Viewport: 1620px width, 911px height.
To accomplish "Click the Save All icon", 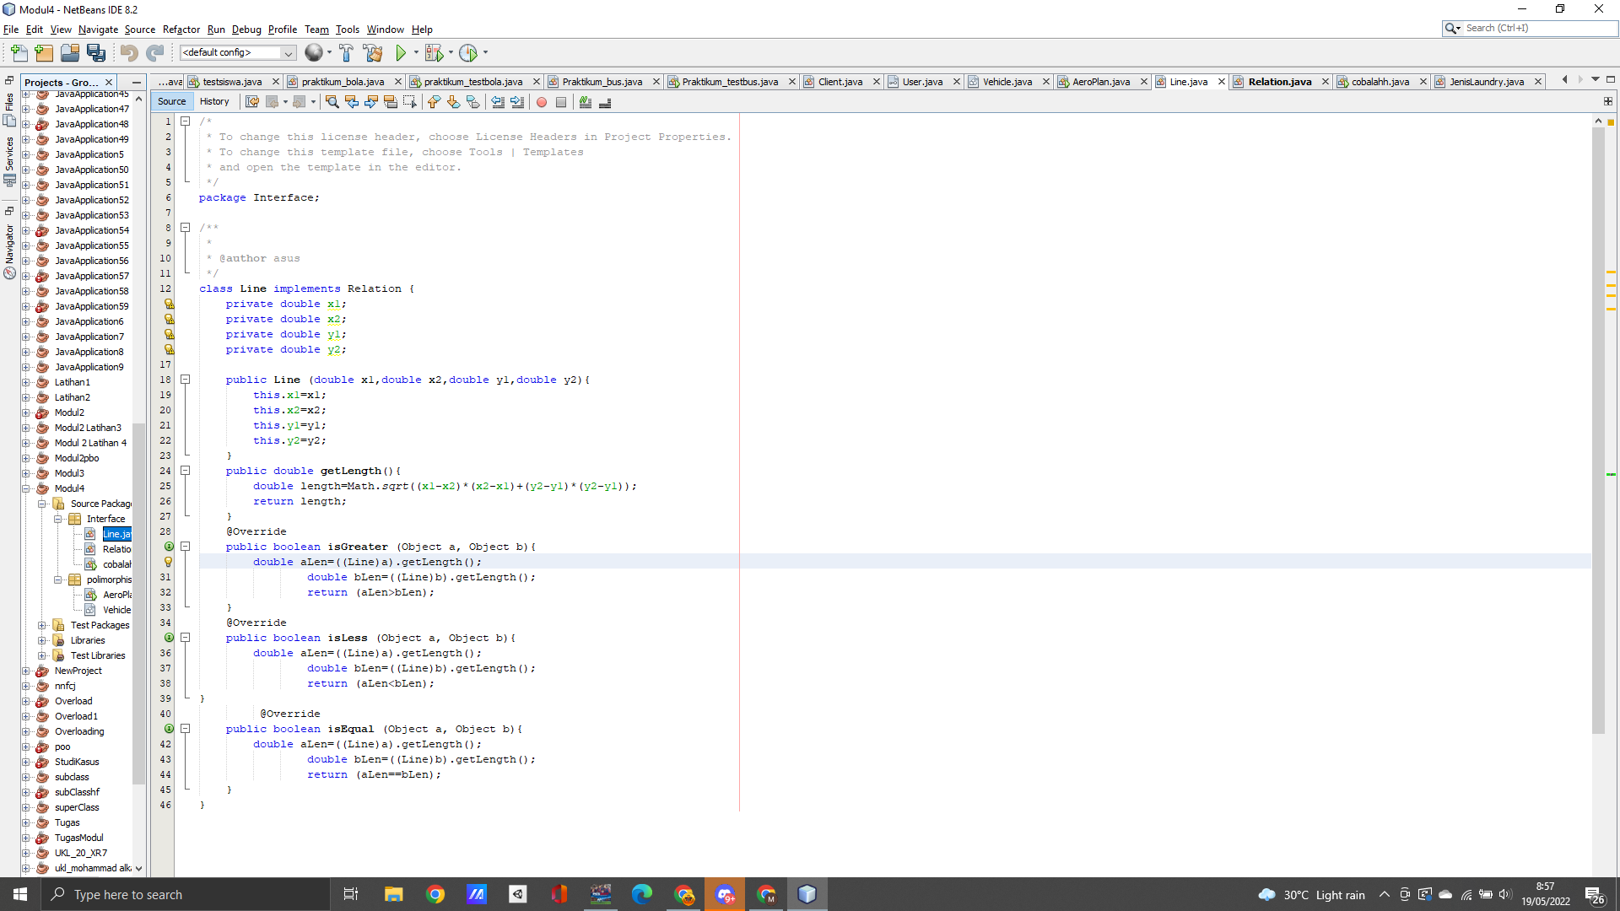I will 96,53.
